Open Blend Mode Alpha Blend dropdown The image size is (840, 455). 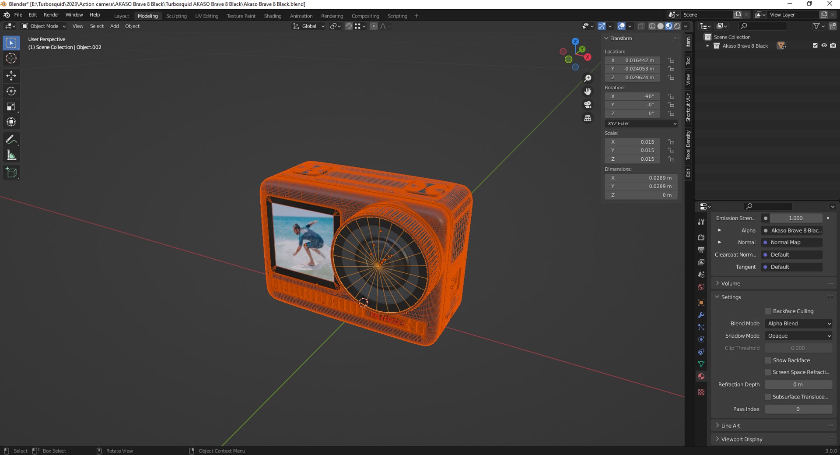click(798, 324)
